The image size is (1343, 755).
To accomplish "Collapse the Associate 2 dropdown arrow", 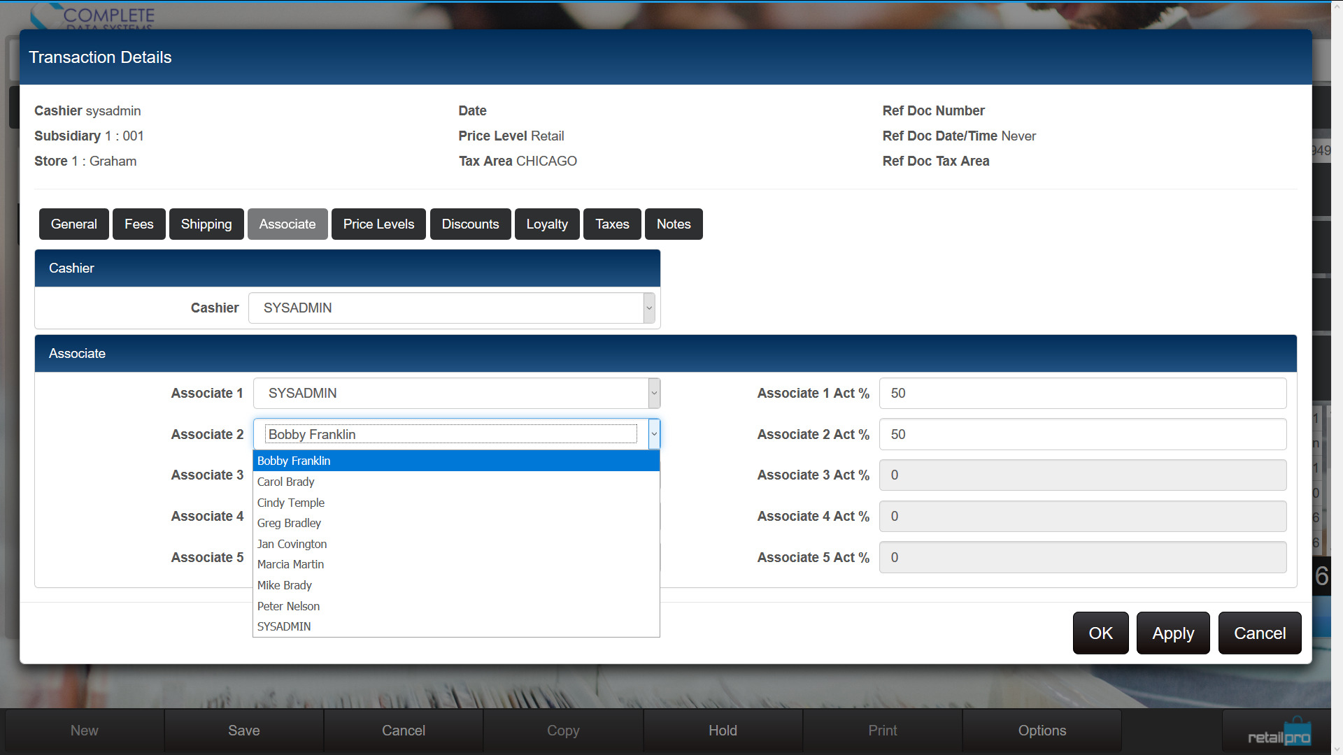I will (654, 434).
